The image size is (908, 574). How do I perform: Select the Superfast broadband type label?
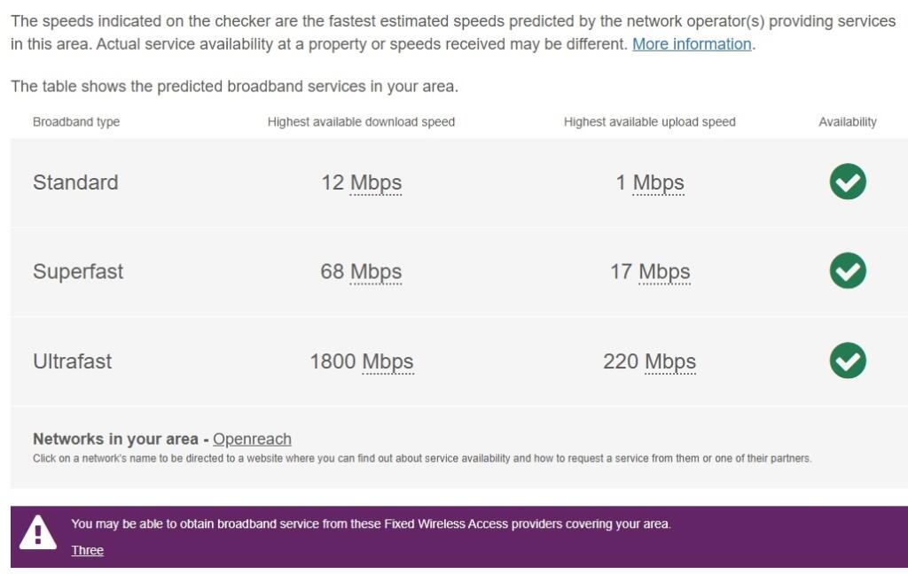coord(79,272)
